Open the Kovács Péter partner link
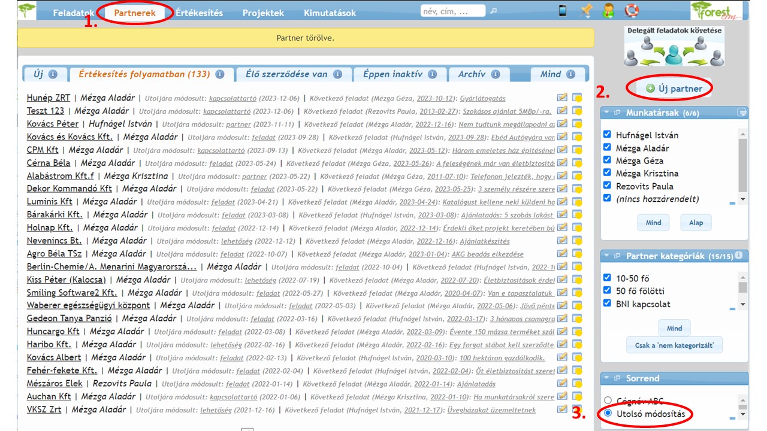Image resolution: width=767 pixels, height=431 pixels. (53, 124)
